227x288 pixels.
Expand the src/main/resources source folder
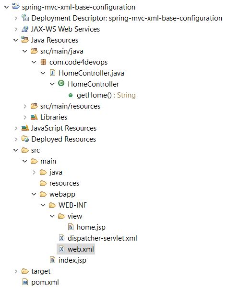click(25, 106)
